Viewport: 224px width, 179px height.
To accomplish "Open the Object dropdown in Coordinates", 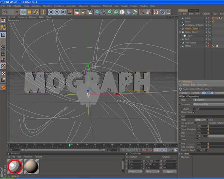I will point(135,172).
